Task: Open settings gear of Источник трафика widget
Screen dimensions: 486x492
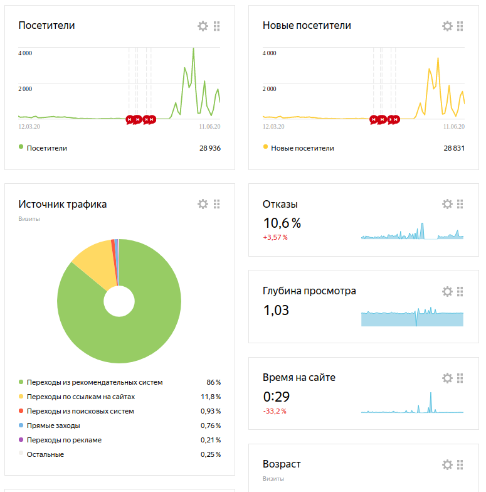Action: [x=203, y=204]
